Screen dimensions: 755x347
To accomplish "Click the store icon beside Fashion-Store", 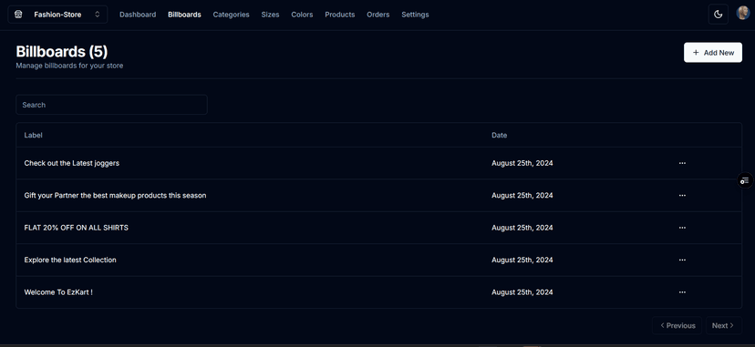I will coord(18,15).
